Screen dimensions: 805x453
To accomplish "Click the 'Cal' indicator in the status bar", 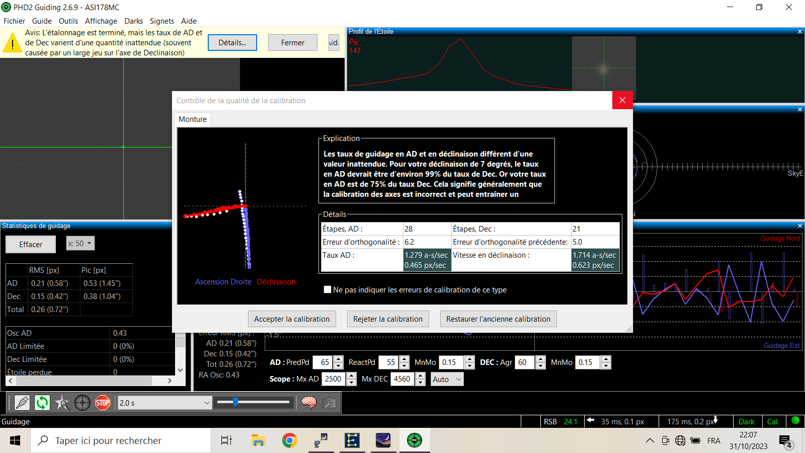I will tap(772, 422).
